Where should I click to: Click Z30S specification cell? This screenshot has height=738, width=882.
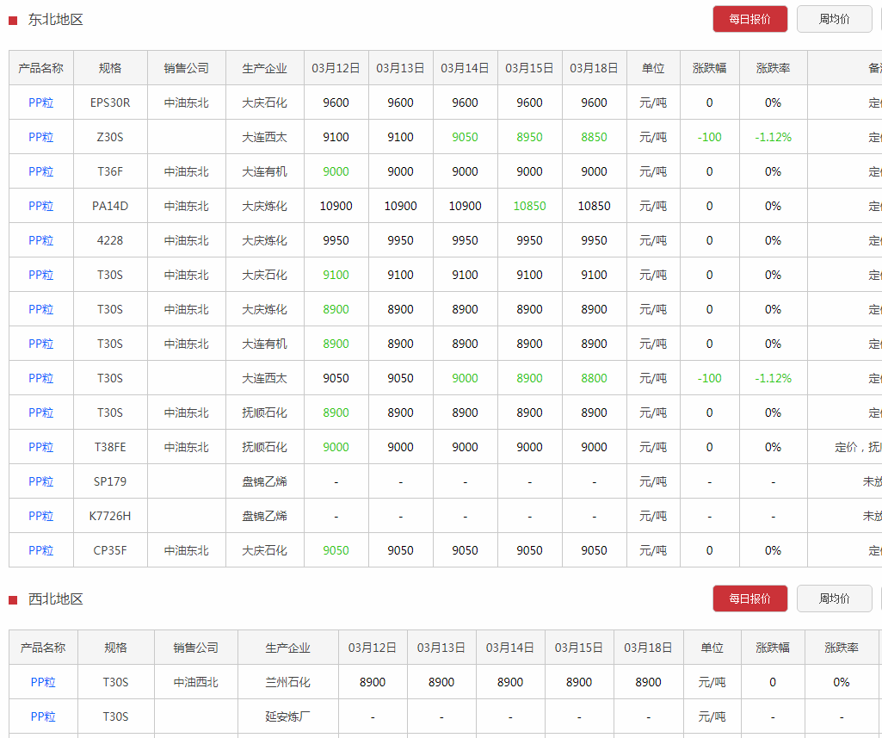coord(110,137)
